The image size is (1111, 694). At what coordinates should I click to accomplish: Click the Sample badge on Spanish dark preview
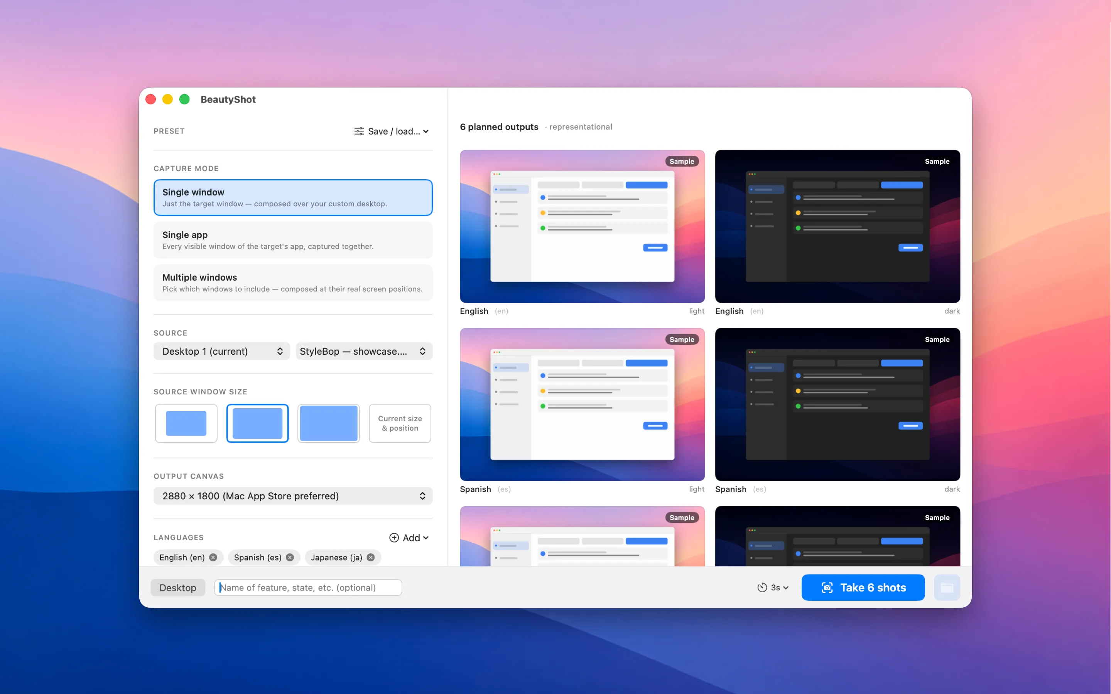tap(937, 339)
